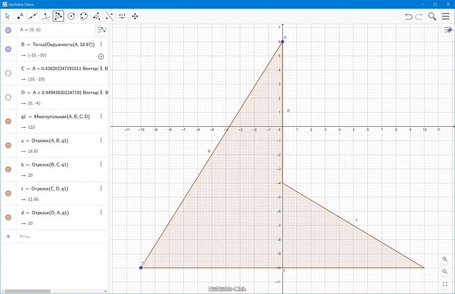Open options menu for point B row
Viewport: 455px width, 294px height.
click(101, 44)
